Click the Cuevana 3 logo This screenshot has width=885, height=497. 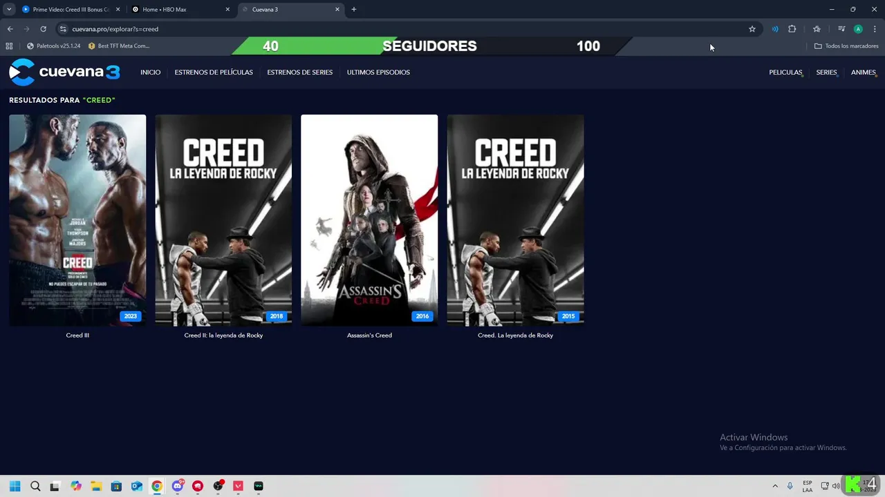64,72
